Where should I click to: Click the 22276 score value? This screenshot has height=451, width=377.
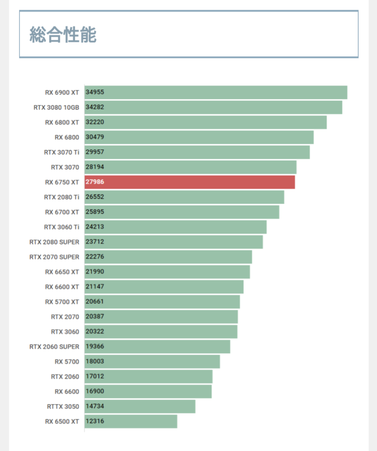95,257
